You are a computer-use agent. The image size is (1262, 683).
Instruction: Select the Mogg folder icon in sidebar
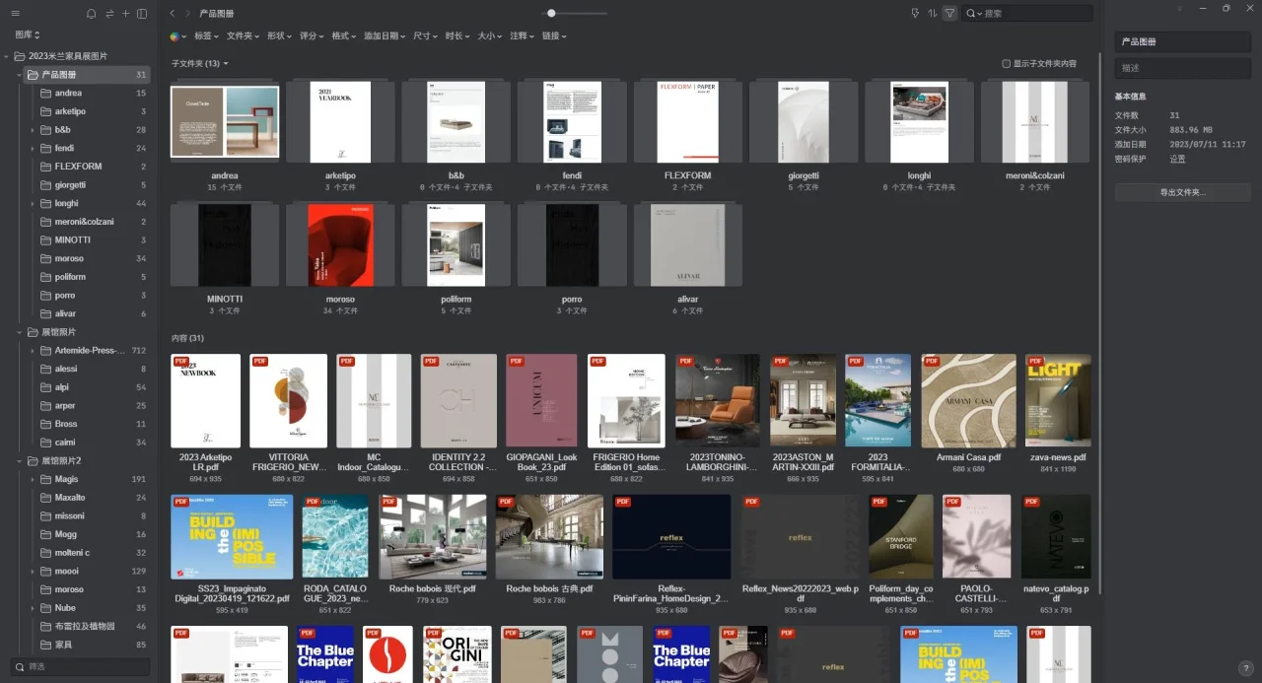(x=46, y=534)
